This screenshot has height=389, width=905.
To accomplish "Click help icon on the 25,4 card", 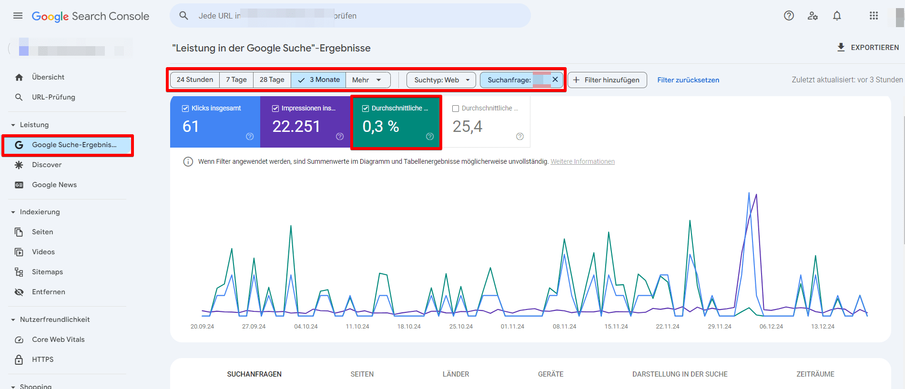I will coord(520,137).
